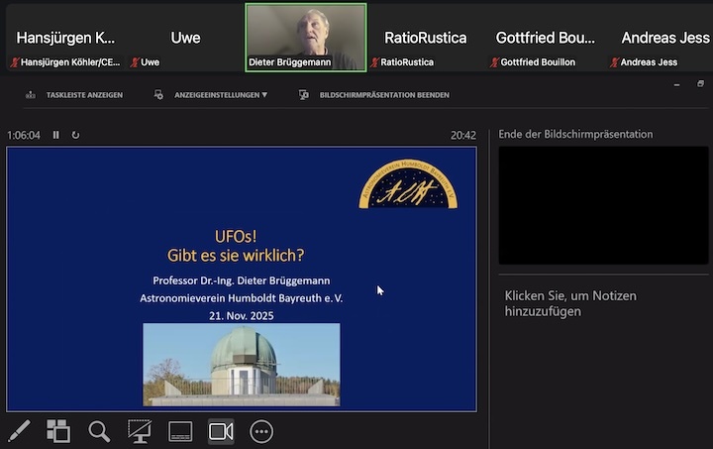The image size is (713, 449).
Task: Reset the presentation timer
Action: pyautogui.click(x=75, y=135)
